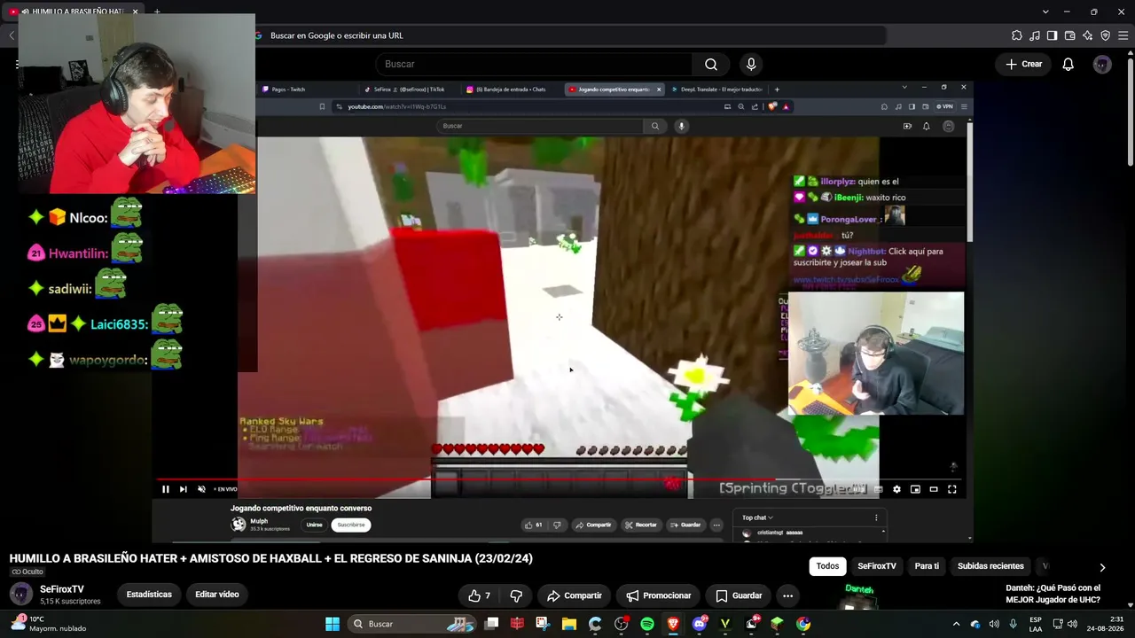Open Estadísticas for the video
The width and height of the screenshot is (1135, 638).
[149, 595]
